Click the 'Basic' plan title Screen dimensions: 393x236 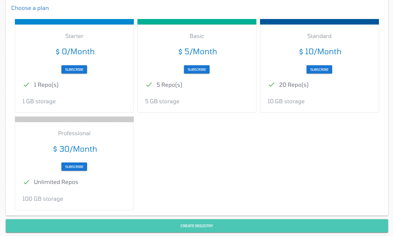click(197, 36)
